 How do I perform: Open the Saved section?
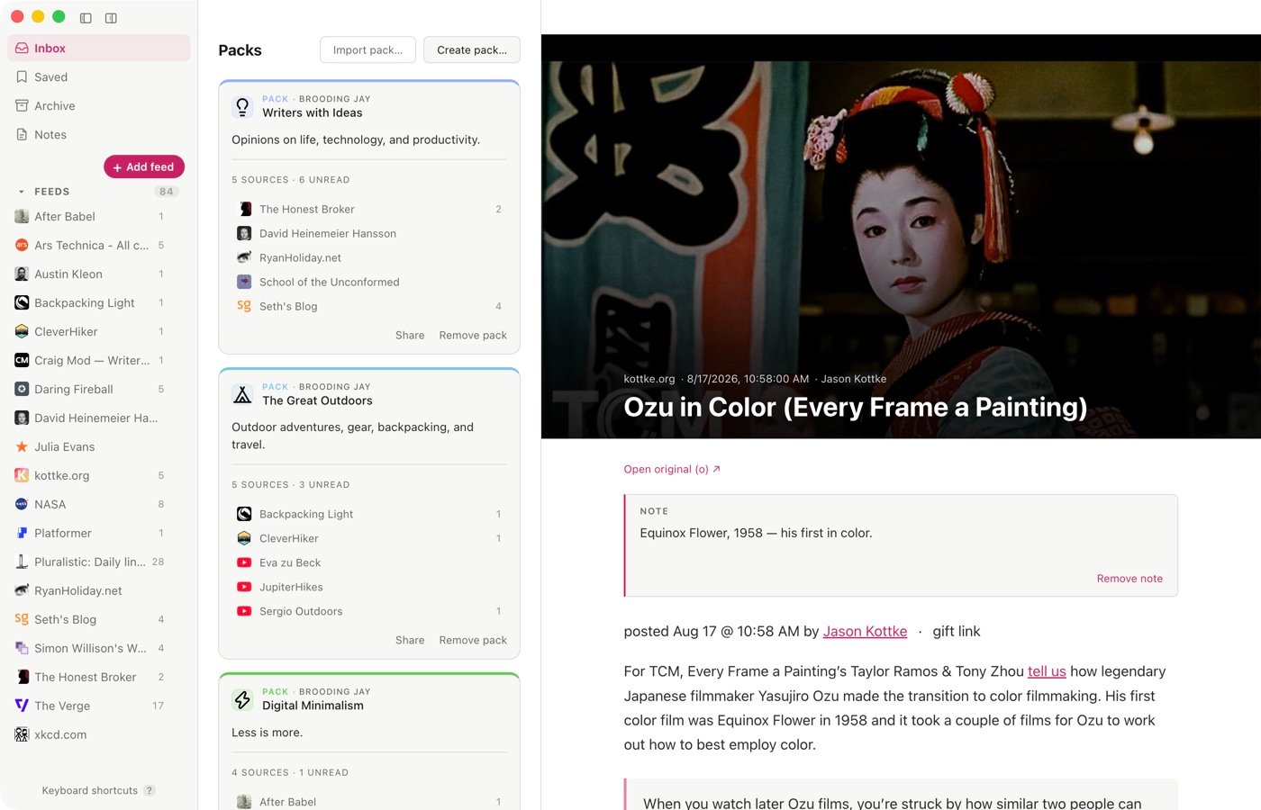99,77
